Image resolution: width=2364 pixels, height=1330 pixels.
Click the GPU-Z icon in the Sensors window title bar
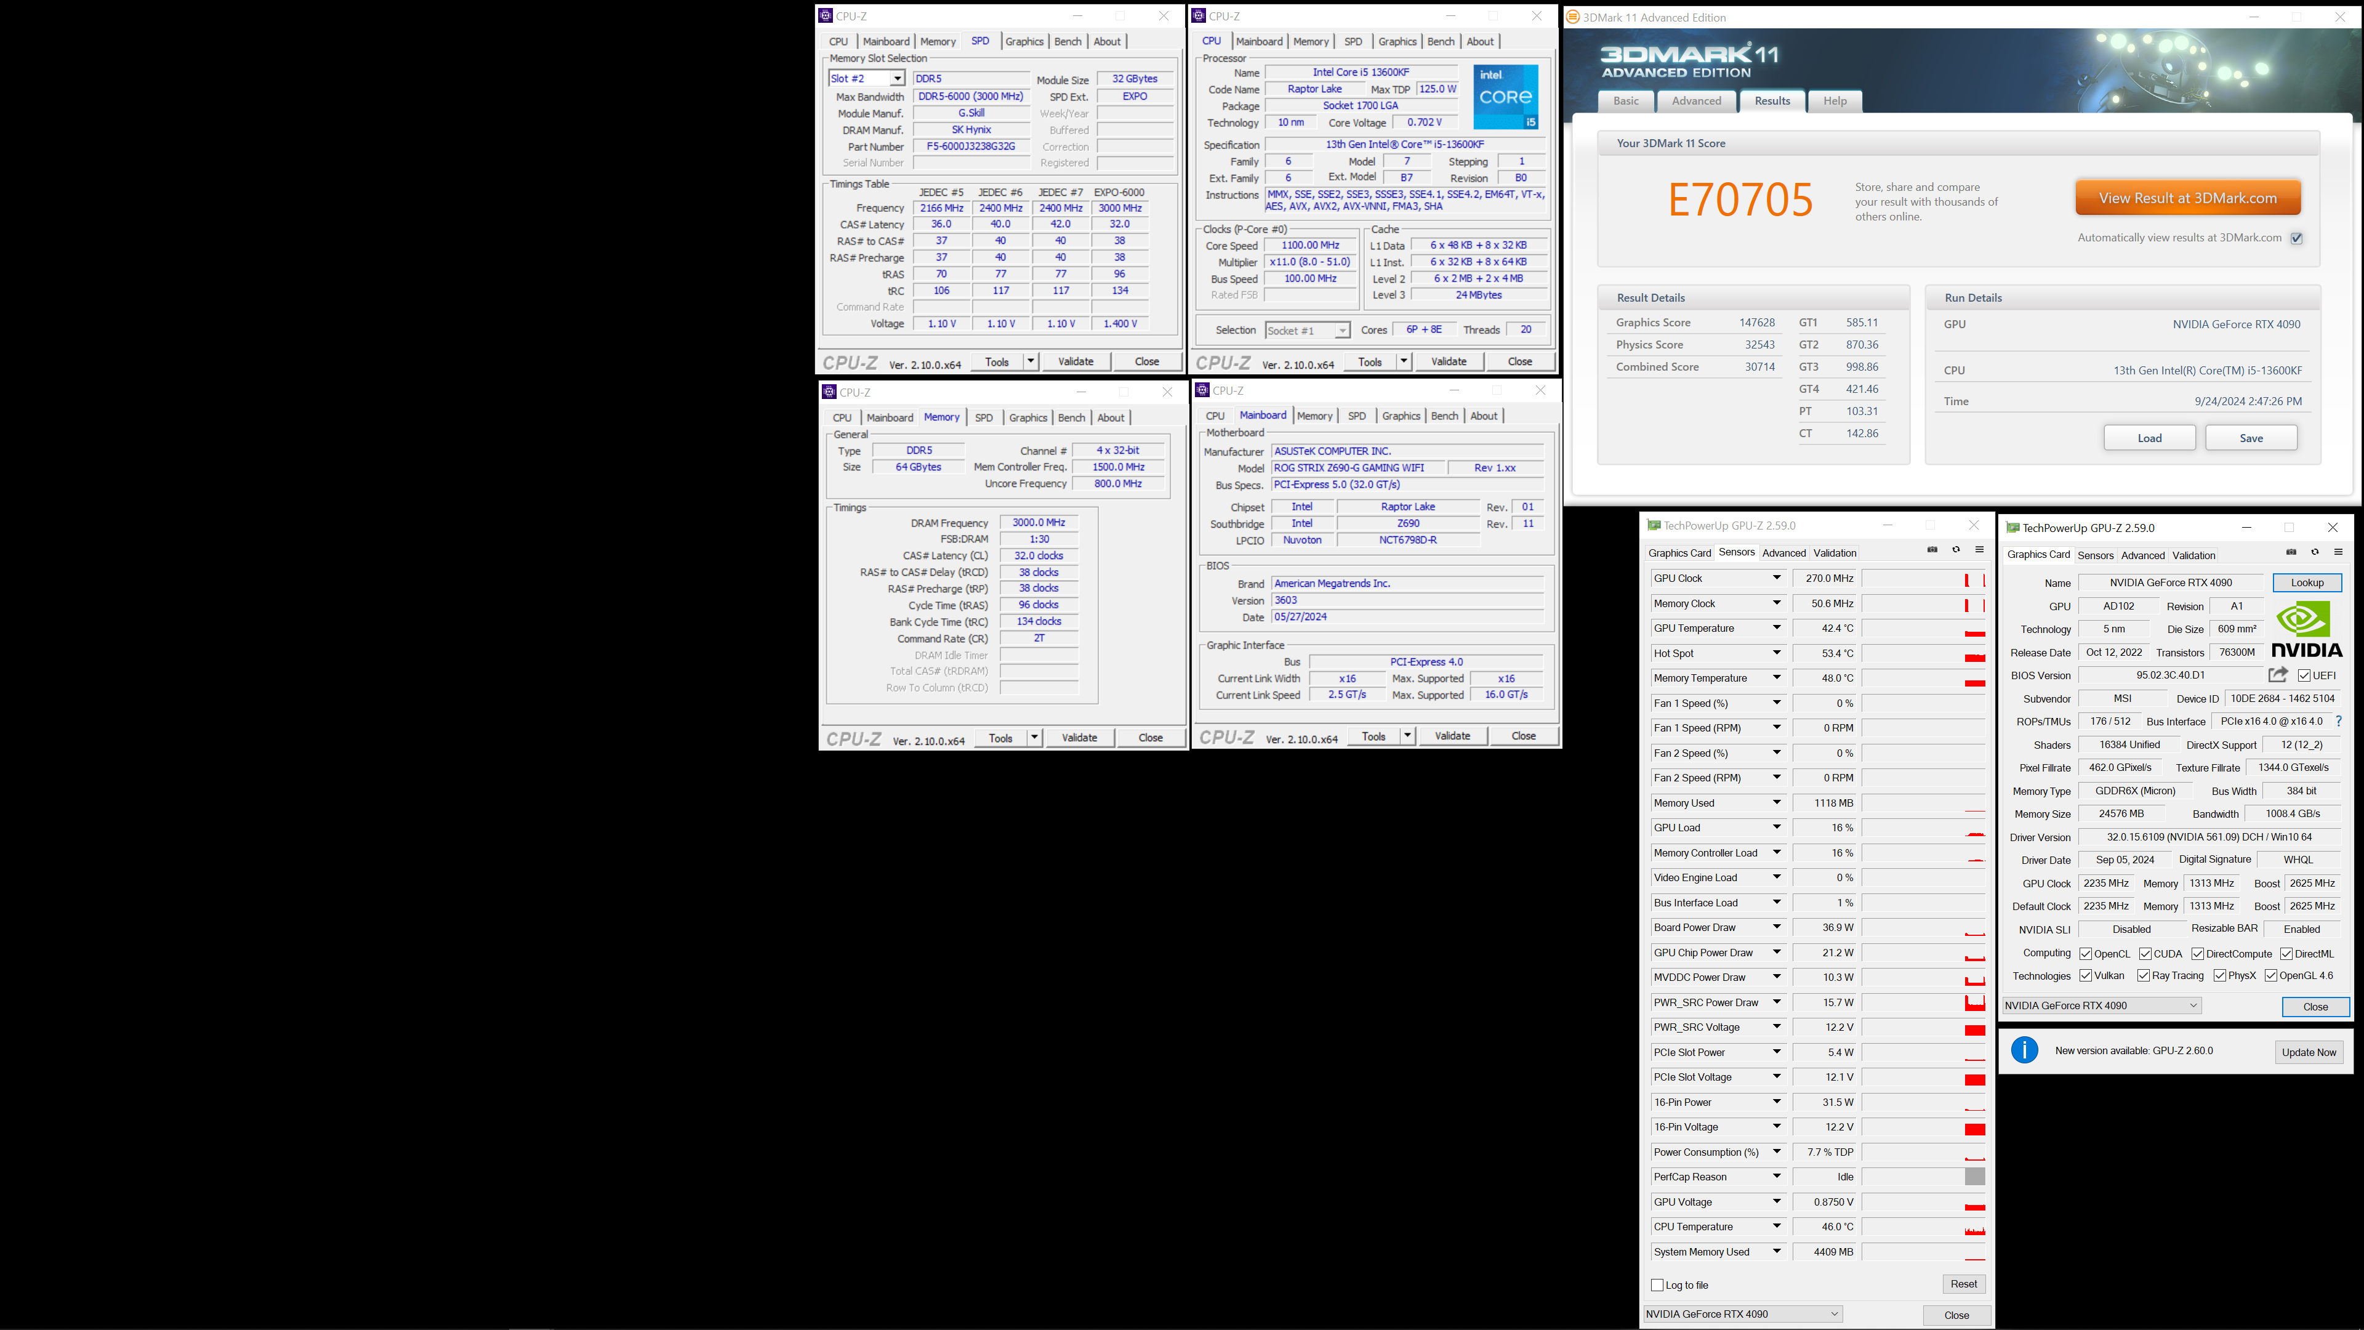point(1654,525)
